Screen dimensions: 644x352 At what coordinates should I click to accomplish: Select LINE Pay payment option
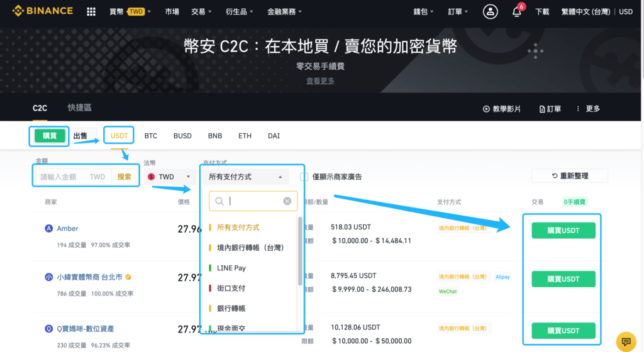[231, 268]
